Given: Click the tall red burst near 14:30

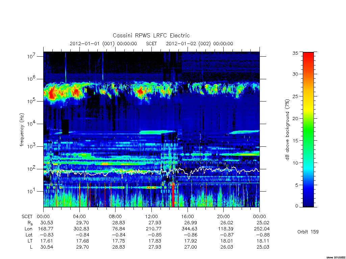Looking at the screenshot, I should [173, 195].
